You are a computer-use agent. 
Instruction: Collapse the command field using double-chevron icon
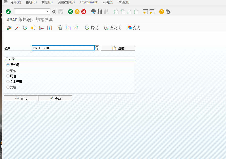point(54,12)
